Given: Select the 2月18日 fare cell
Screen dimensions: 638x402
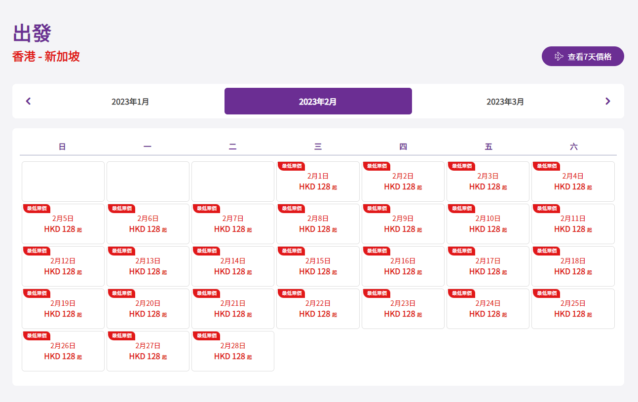Looking at the screenshot, I should pos(573,266).
